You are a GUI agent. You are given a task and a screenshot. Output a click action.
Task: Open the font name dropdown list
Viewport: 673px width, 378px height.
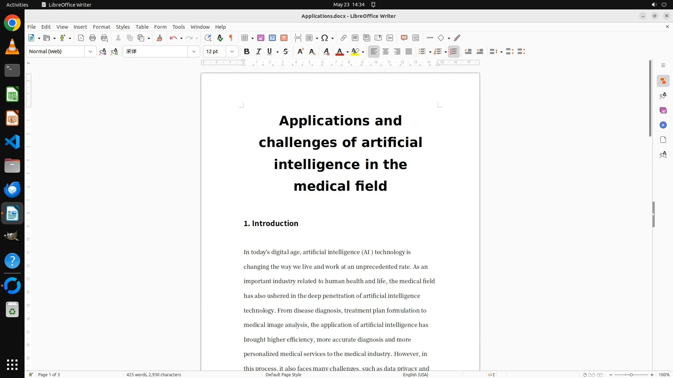point(193,52)
